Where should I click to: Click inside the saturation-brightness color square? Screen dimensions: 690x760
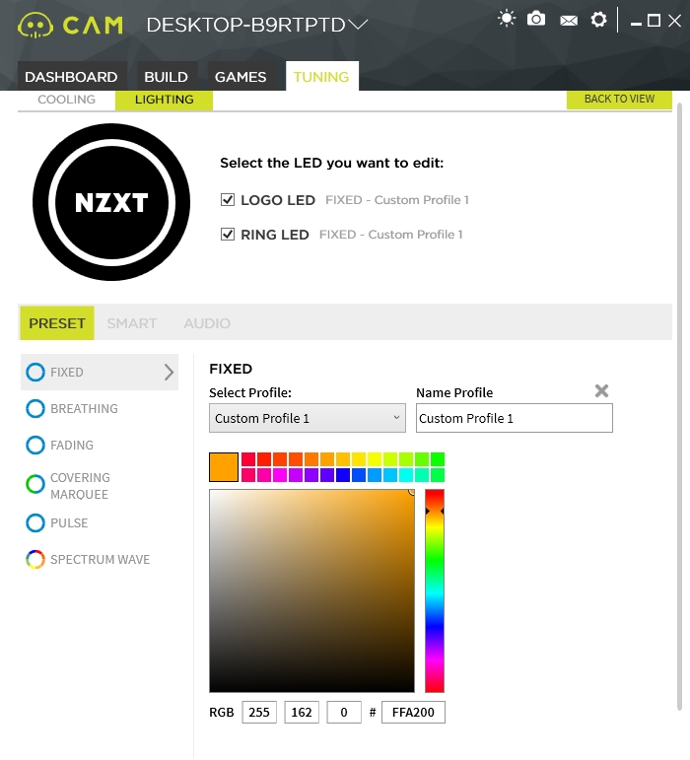pos(311,590)
